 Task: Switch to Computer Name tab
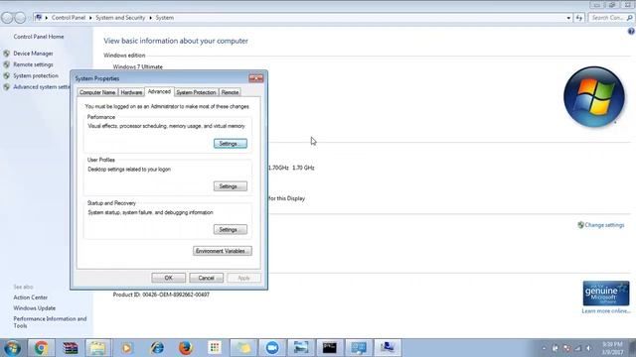click(x=97, y=92)
